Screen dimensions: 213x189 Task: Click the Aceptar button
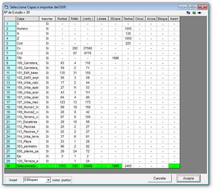click(x=189, y=178)
